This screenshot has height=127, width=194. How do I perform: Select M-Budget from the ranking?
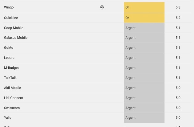click(12, 68)
